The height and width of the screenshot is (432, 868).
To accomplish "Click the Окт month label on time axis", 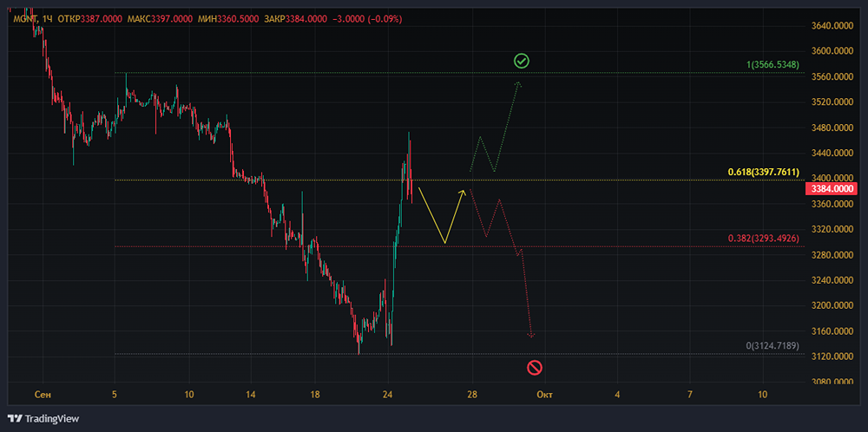I will tap(545, 395).
